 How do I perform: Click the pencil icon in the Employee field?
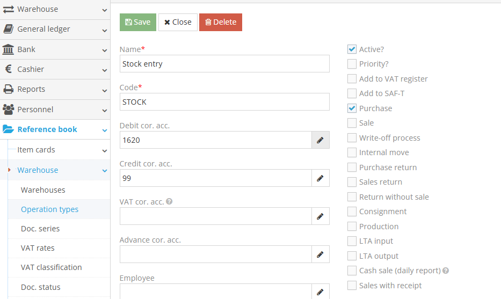point(320,291)
